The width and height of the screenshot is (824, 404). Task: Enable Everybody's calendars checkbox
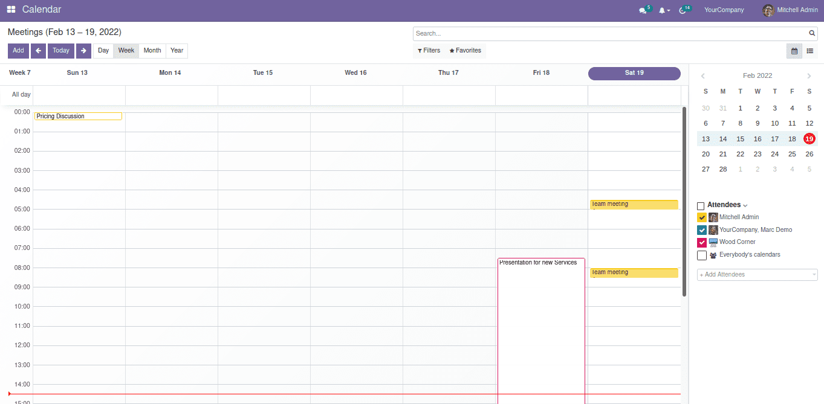(x=702, y=255)
